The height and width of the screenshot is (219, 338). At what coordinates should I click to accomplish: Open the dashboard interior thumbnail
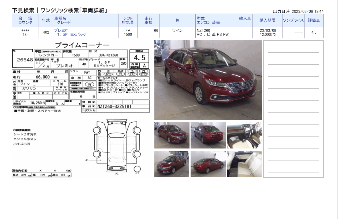click(244, 135)
